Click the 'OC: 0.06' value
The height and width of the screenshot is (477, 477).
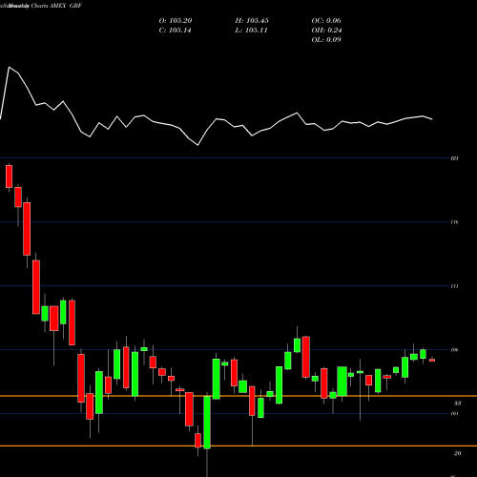pyautogui.click(x=326, y=21)
